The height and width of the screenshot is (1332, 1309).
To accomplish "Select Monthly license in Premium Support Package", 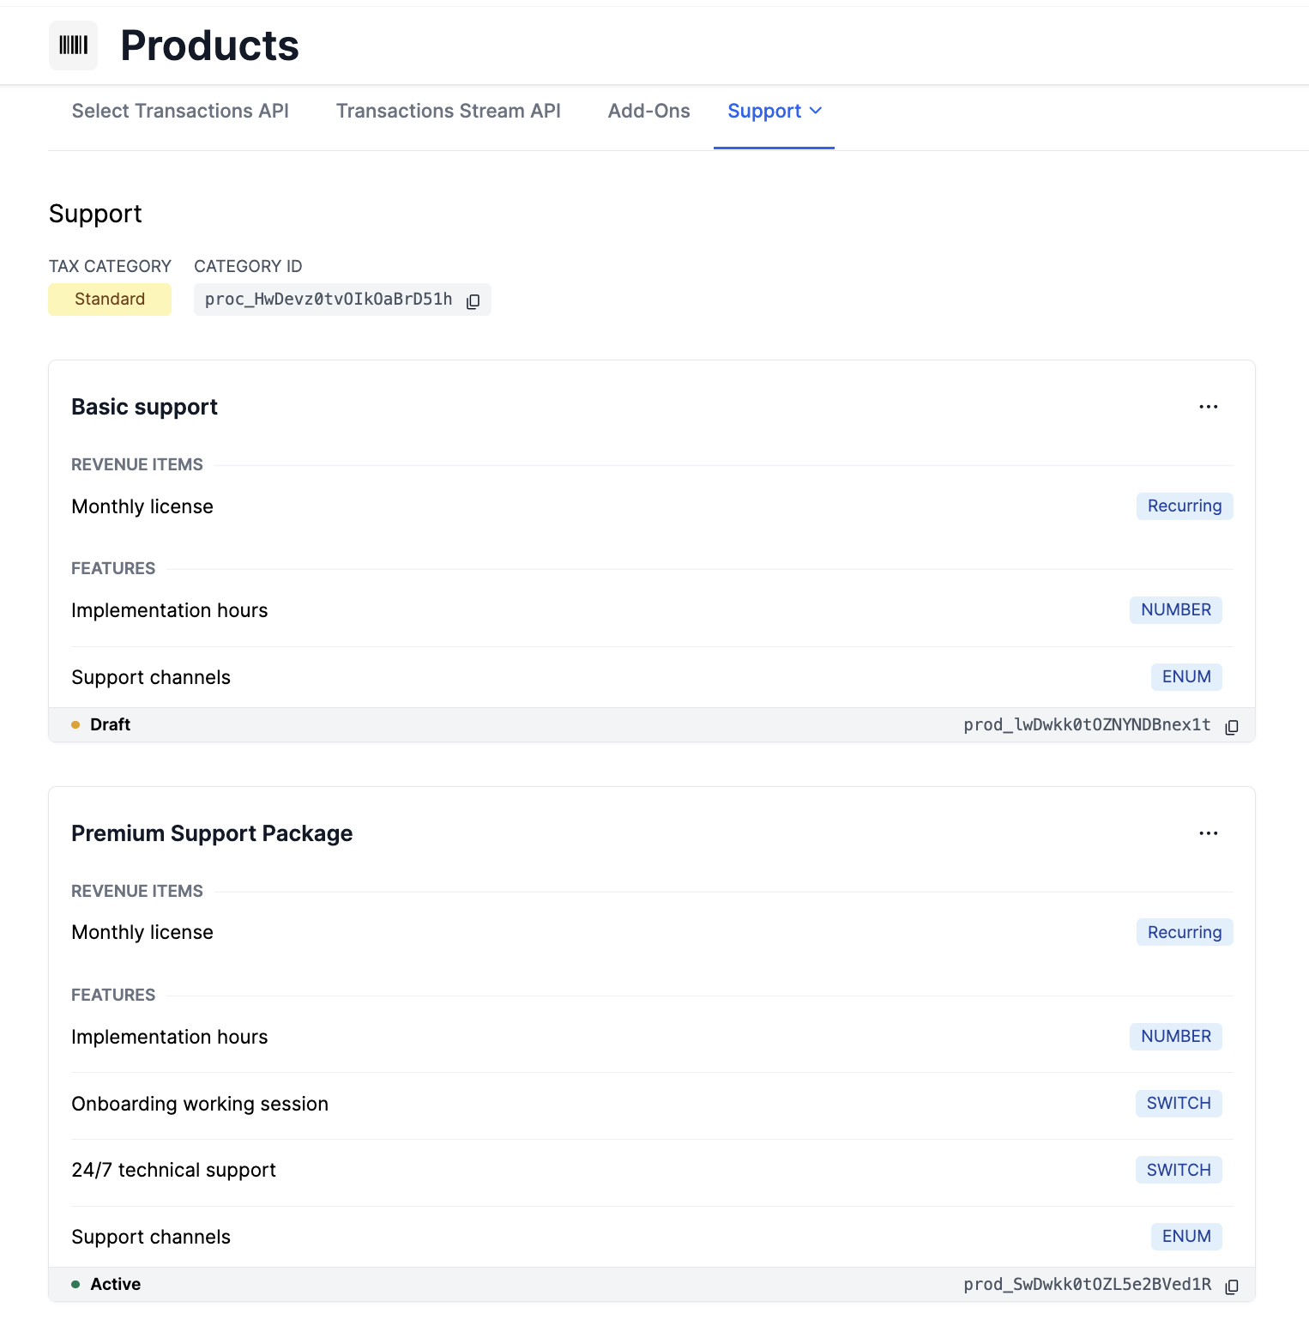I will click(x=142, y=932).
